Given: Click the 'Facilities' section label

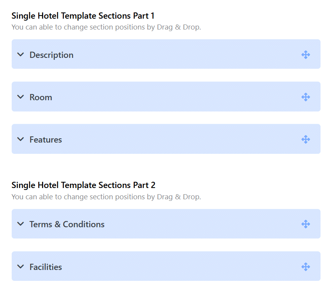Looking at the screenshot, I should (46, 267).
